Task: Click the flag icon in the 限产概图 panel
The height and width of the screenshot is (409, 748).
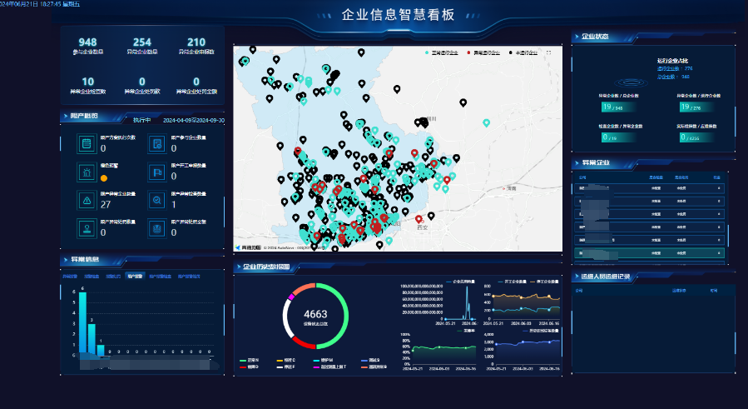Action: pyautogui.click(x=156, y=172)
